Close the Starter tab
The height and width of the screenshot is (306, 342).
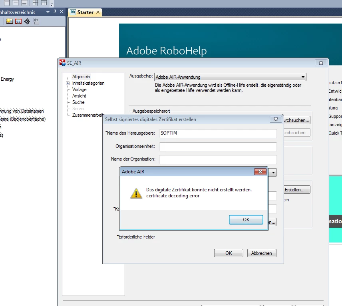pos(98,12)
